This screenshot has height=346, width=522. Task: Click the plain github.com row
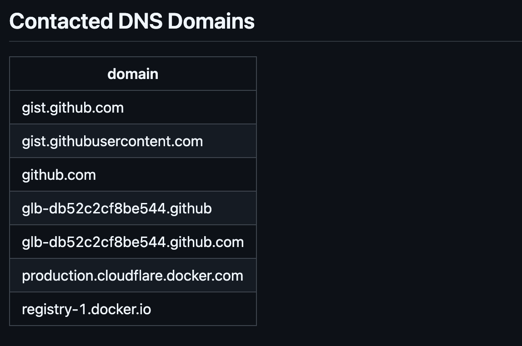point(133,174)
